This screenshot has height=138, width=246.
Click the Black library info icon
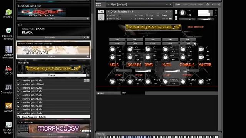pyautogui.click(x=85, y=38)
